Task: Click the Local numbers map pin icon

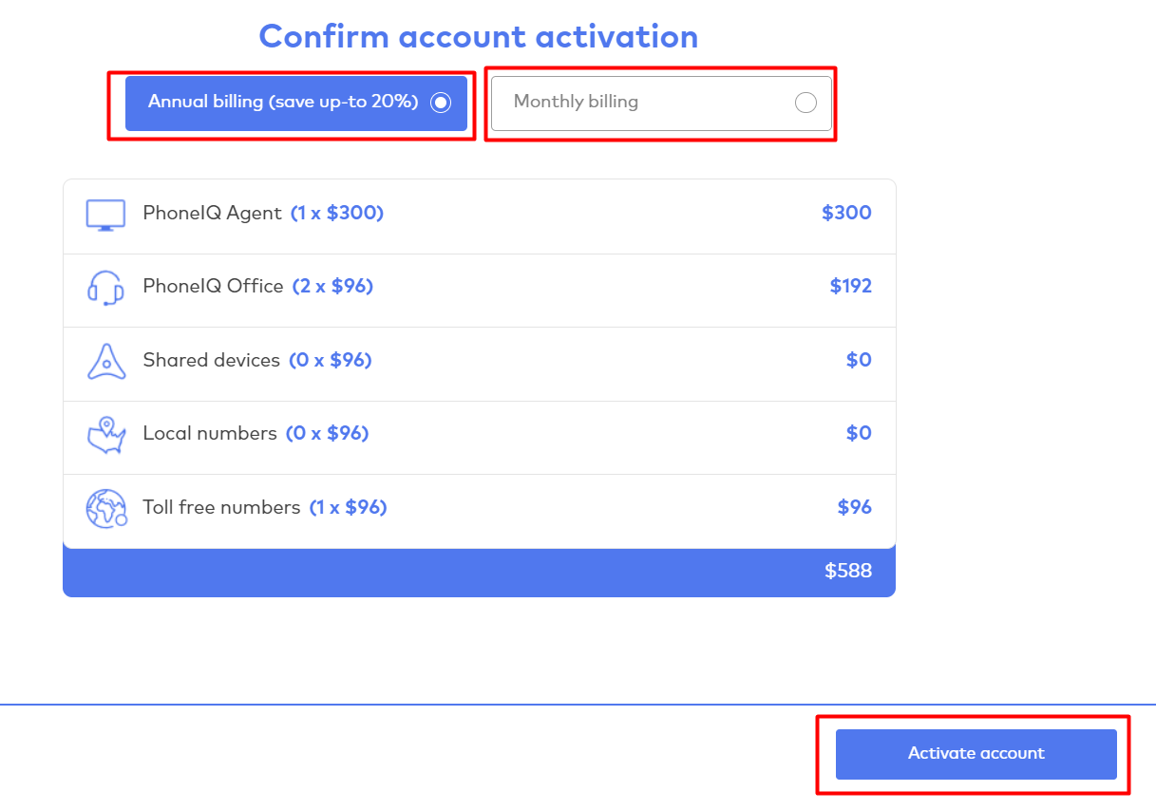Action: [105, 435]
